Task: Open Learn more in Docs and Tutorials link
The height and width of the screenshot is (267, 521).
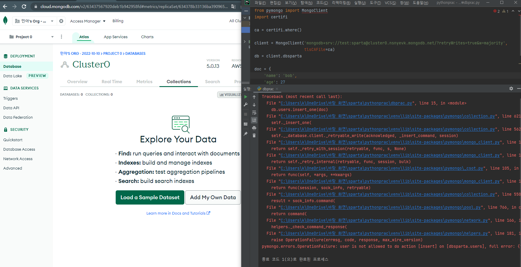Action: click(x=178, y=213)
